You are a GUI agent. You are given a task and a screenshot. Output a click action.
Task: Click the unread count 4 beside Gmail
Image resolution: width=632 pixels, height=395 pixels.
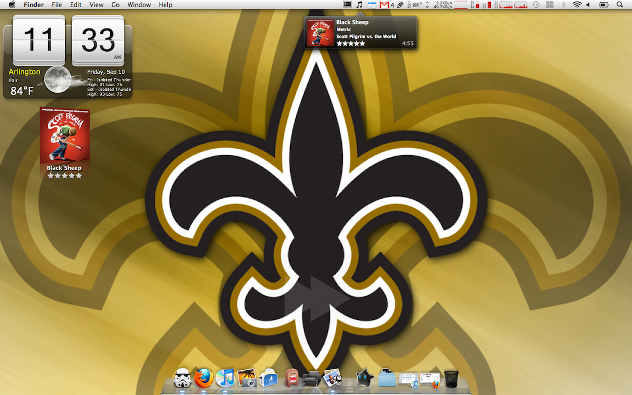392,5
